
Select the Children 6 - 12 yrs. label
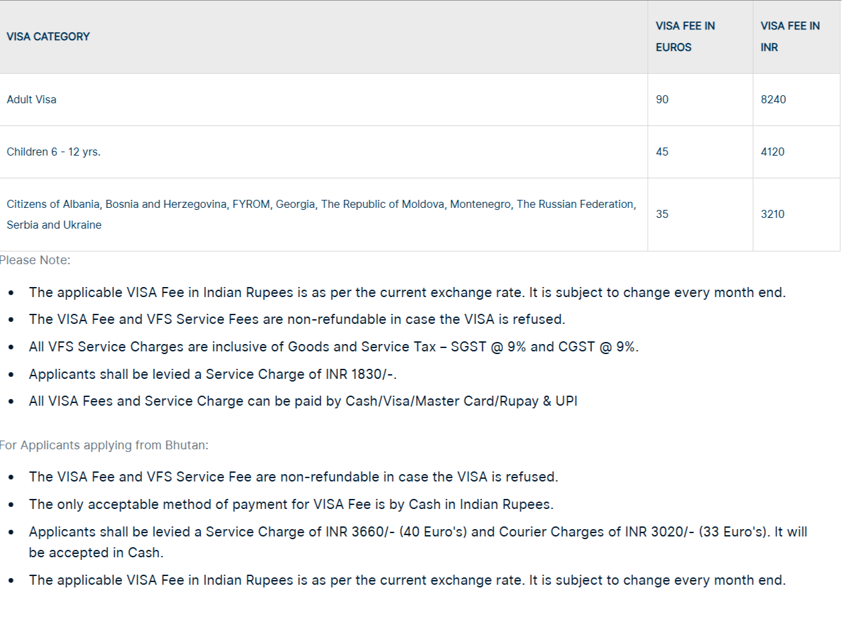coord(54,152)
